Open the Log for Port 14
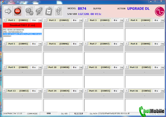Image resolution: width=166 pixels, height=117 pixels. (x=81, y=91)
